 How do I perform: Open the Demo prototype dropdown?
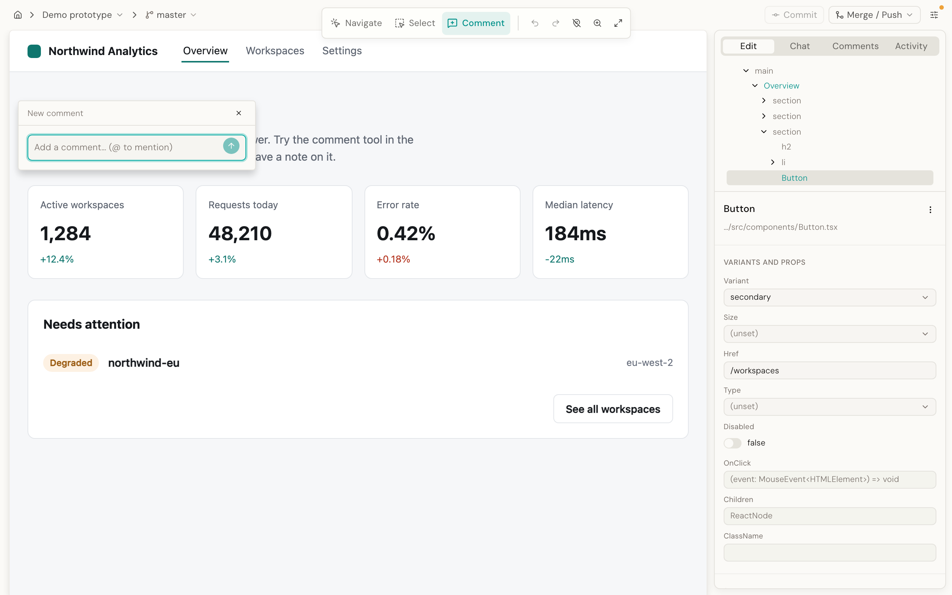(x=82, y=15)
